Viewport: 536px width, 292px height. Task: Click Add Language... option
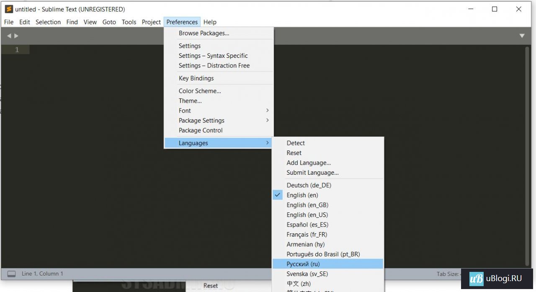309,163
